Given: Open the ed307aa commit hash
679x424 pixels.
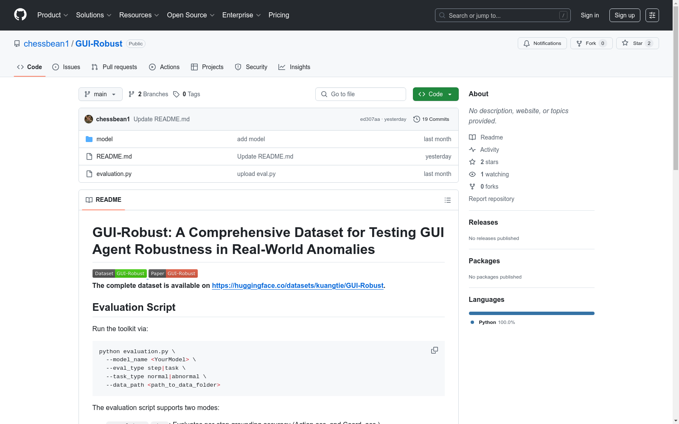Looking at the screenshot, I should [370, 119].
